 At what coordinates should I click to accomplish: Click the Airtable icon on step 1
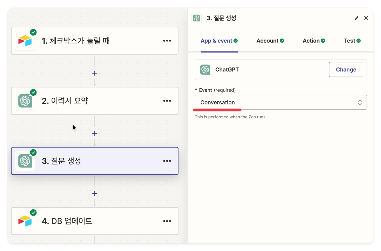click(x=25, y=41)
